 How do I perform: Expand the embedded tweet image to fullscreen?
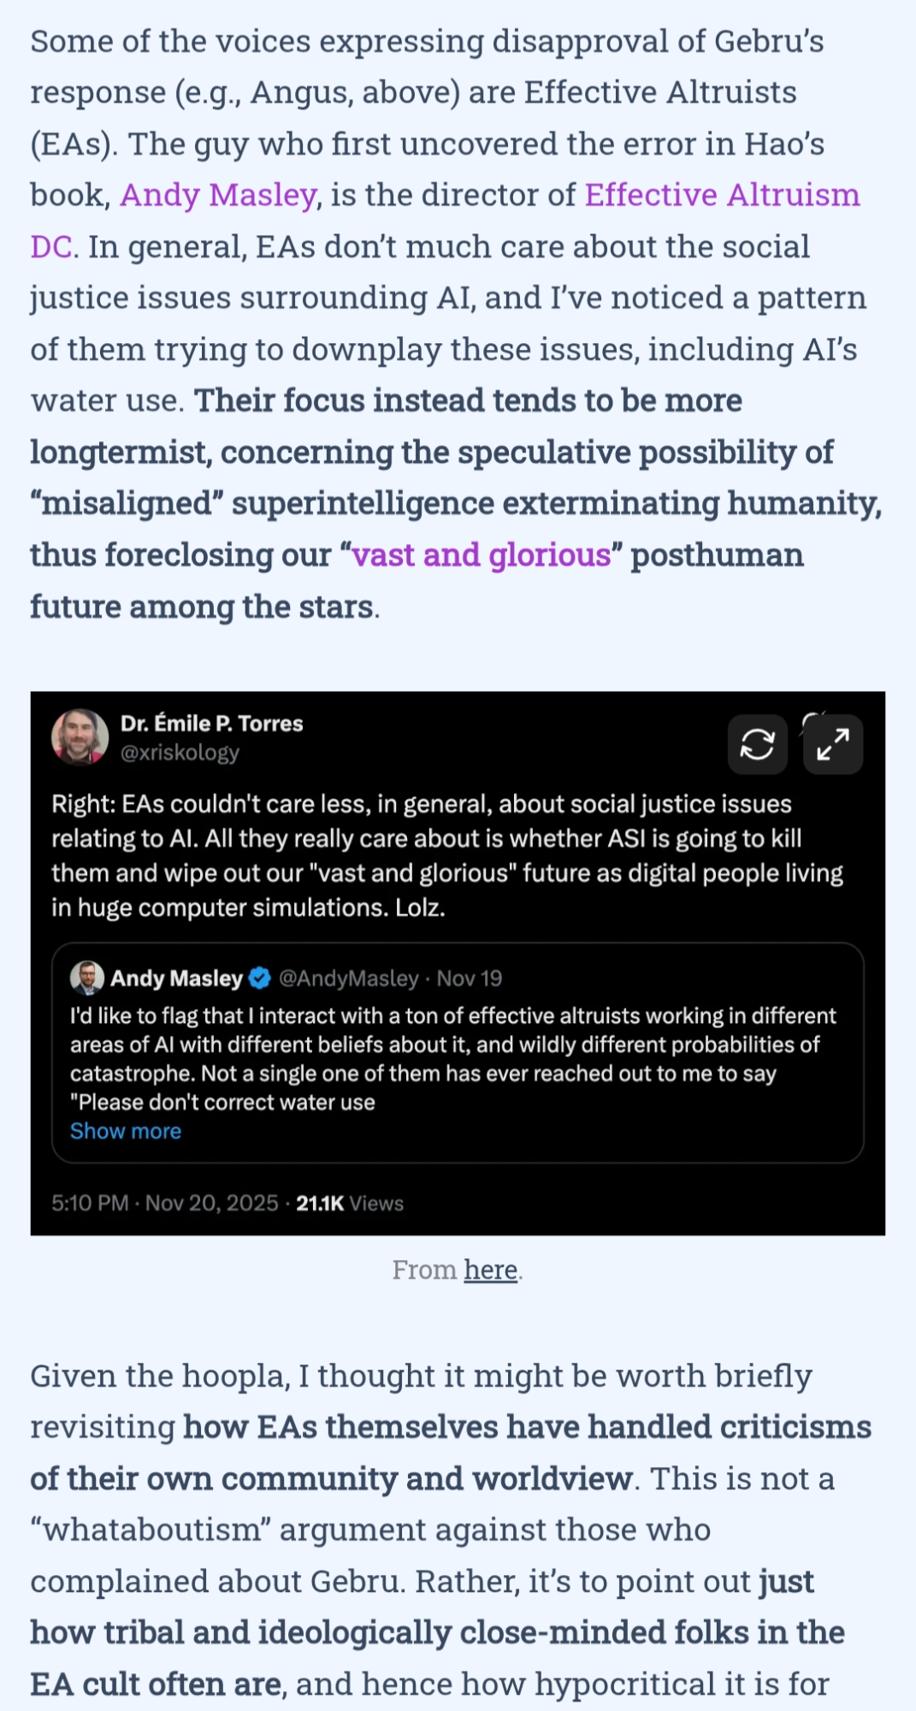point(832,744)
